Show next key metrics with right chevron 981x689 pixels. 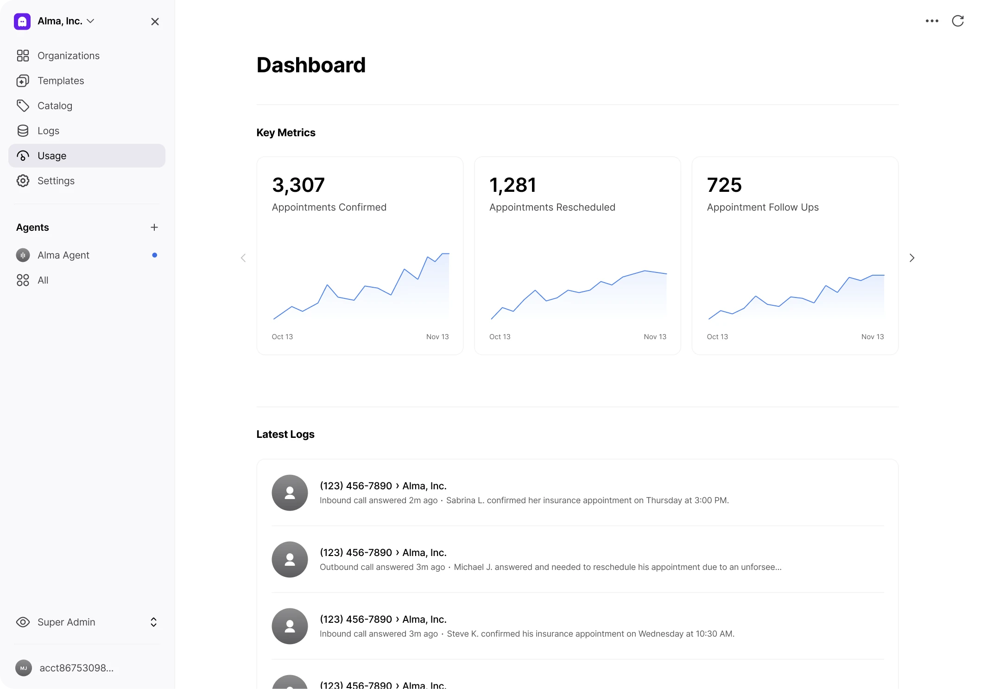[x=911, y=258]
